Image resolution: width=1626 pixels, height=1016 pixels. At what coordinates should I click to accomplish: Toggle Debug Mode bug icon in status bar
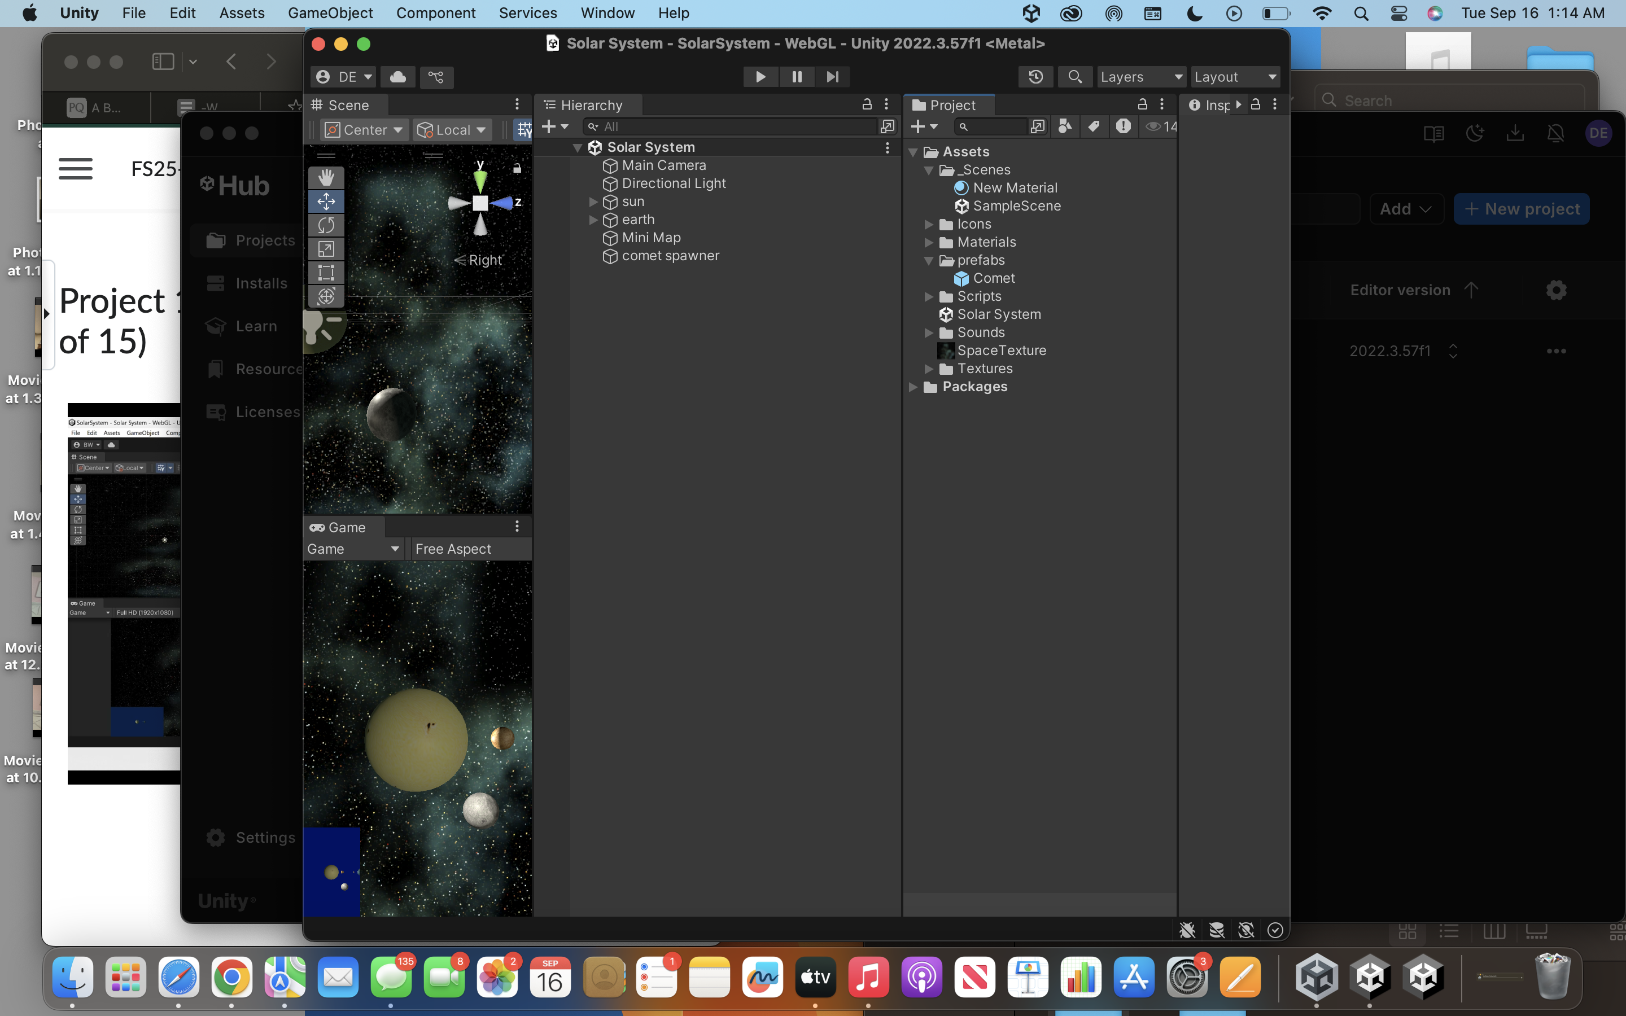click(x=1187, y=930)
